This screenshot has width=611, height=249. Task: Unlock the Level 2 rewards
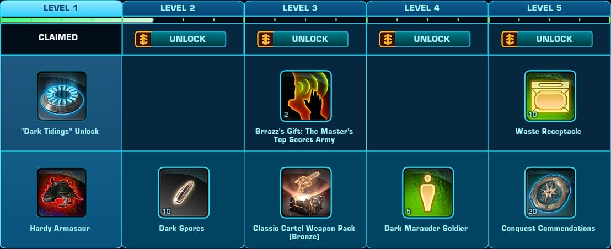tap(181, 39)
